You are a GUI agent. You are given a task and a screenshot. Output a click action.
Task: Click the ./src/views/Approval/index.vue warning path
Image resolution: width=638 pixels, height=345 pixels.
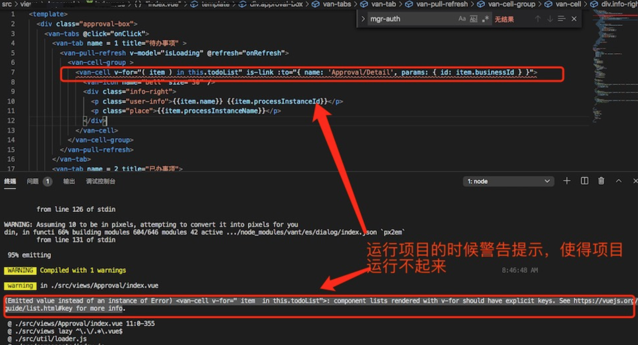coord(105,286)
